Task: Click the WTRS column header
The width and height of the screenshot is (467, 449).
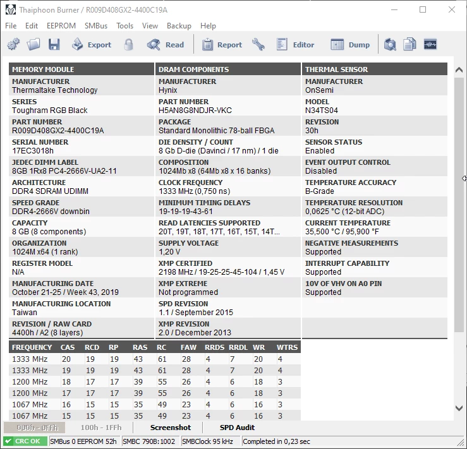Action: (287, 347)
